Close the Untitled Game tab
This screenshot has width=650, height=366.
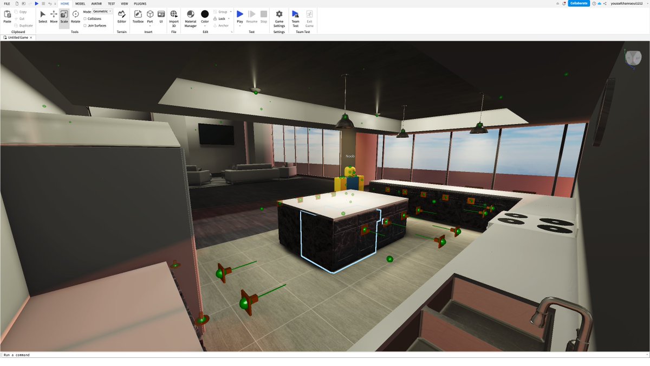coord(31,37)
